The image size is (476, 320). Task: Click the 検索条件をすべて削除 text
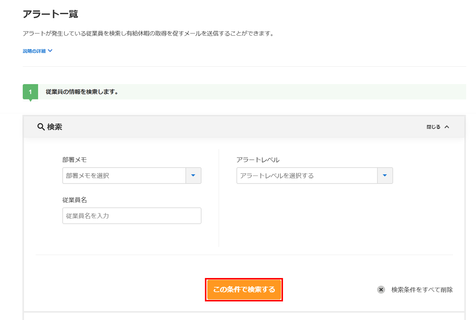click(422, 290)
